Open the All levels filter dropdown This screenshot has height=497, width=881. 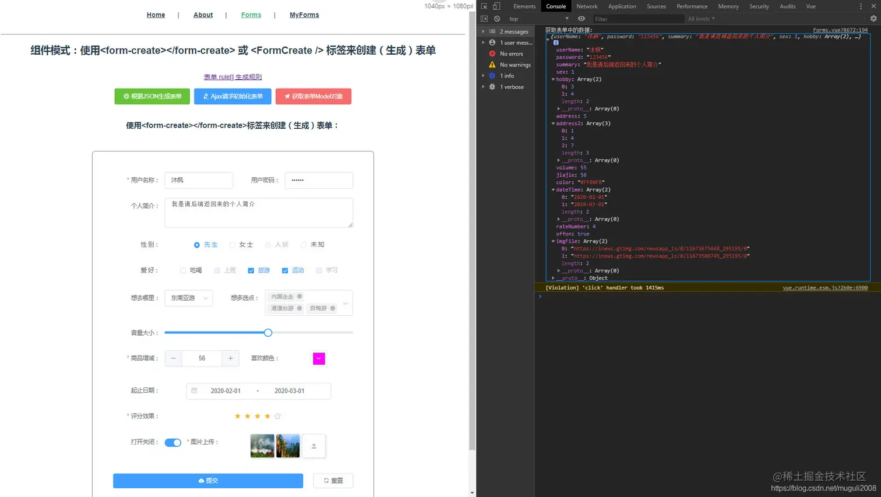coord(701,18)
